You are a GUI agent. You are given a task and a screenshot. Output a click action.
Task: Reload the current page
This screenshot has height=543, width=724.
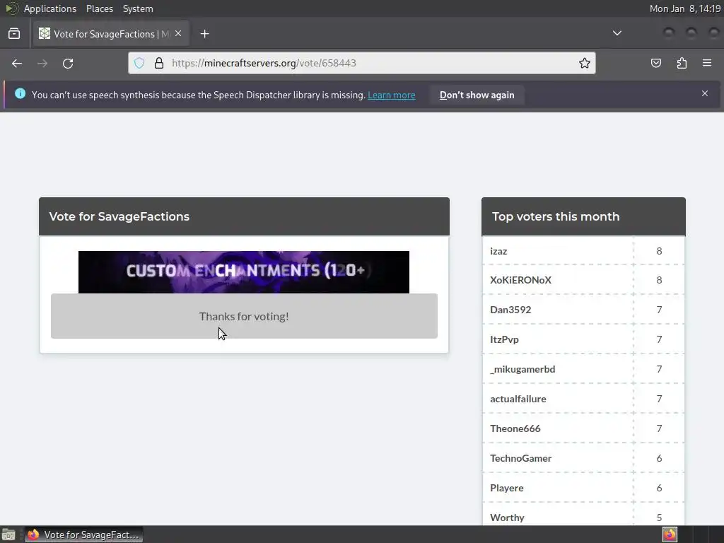pos(68,63)
